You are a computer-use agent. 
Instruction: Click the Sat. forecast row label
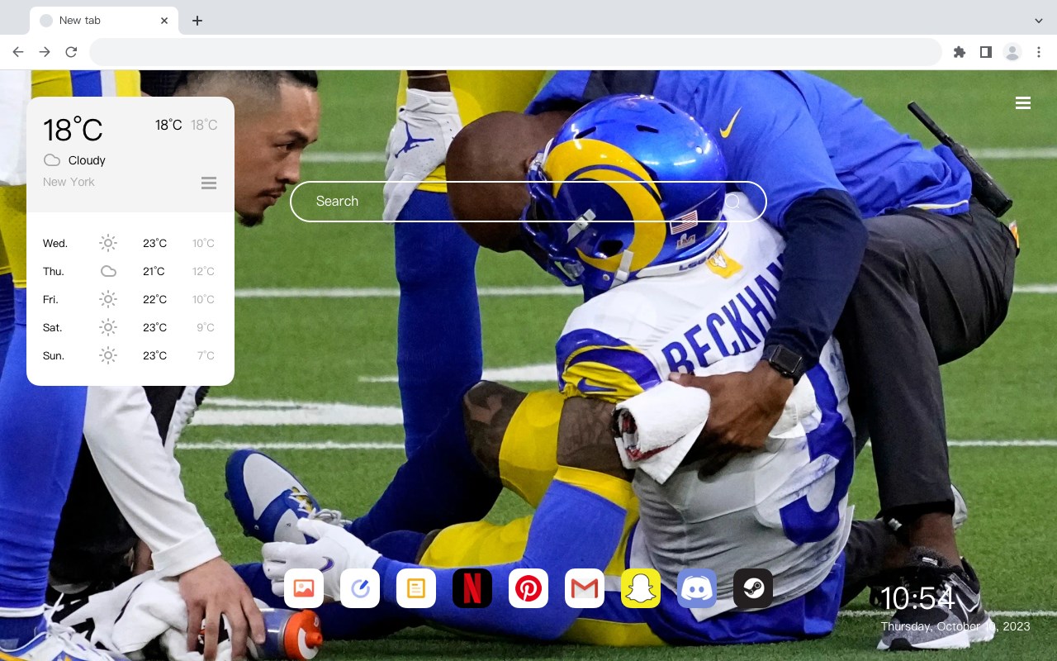53,327
